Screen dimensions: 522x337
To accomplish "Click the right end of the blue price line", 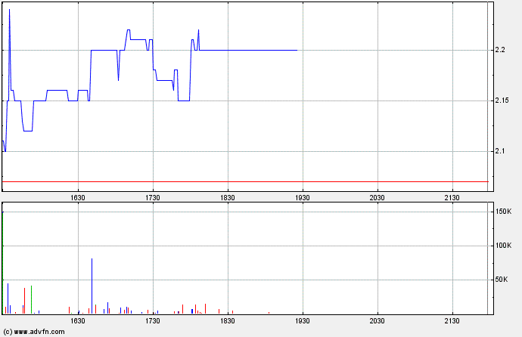I will [x=297, y=50].
